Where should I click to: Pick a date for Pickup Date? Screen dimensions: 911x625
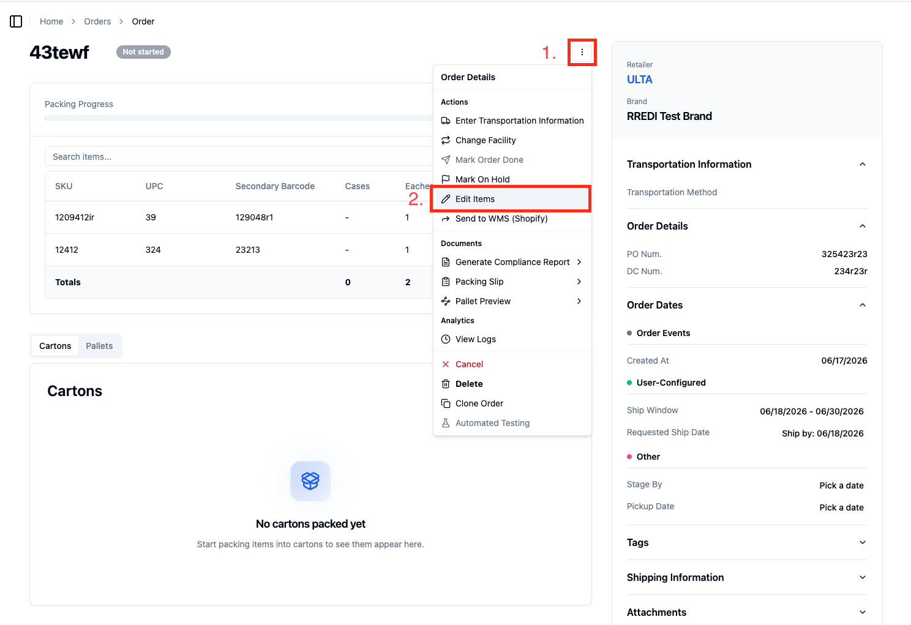(841, 507)
